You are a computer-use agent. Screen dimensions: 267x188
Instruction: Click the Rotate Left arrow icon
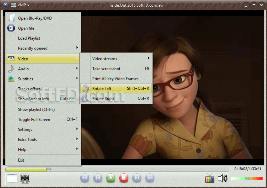(x=85, y=88)
